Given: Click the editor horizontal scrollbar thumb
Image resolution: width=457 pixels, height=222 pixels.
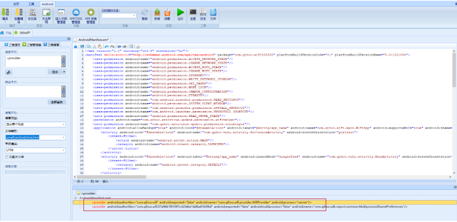Looking at the screenshot, I should click(112, 177).
